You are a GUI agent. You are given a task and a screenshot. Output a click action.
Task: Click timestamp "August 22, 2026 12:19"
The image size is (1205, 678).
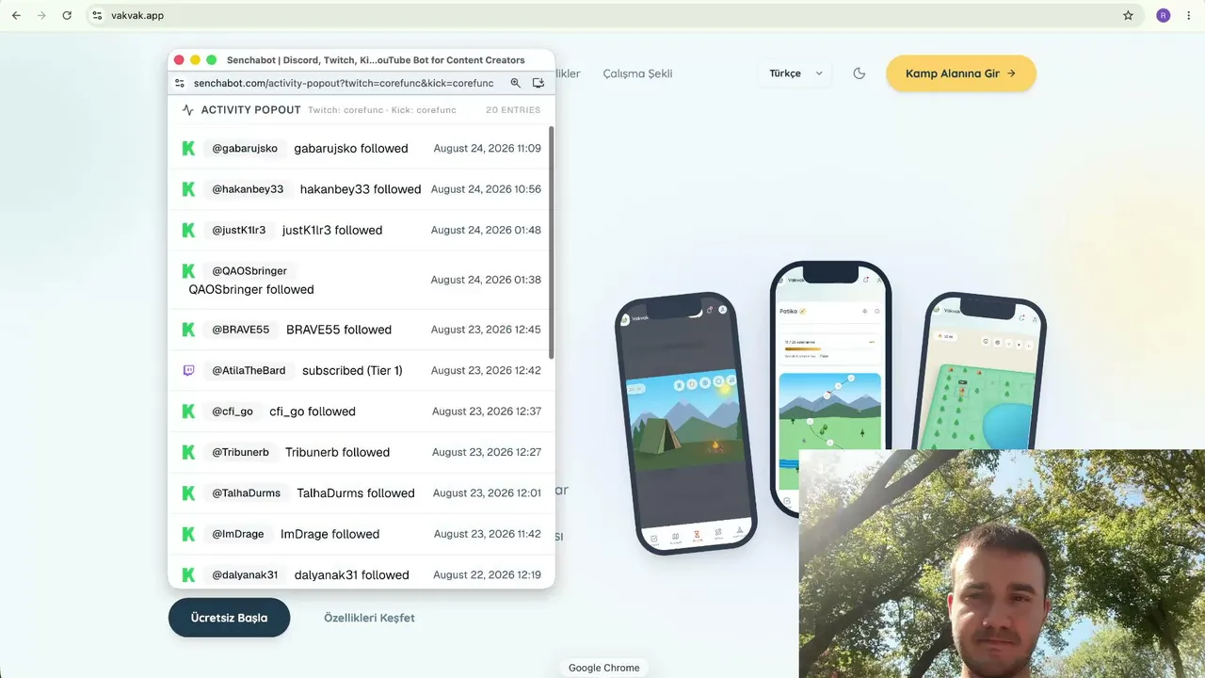point(487,575)
